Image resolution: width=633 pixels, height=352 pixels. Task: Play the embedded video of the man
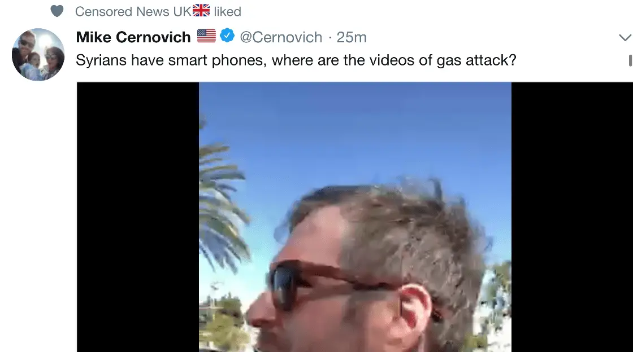355,217
